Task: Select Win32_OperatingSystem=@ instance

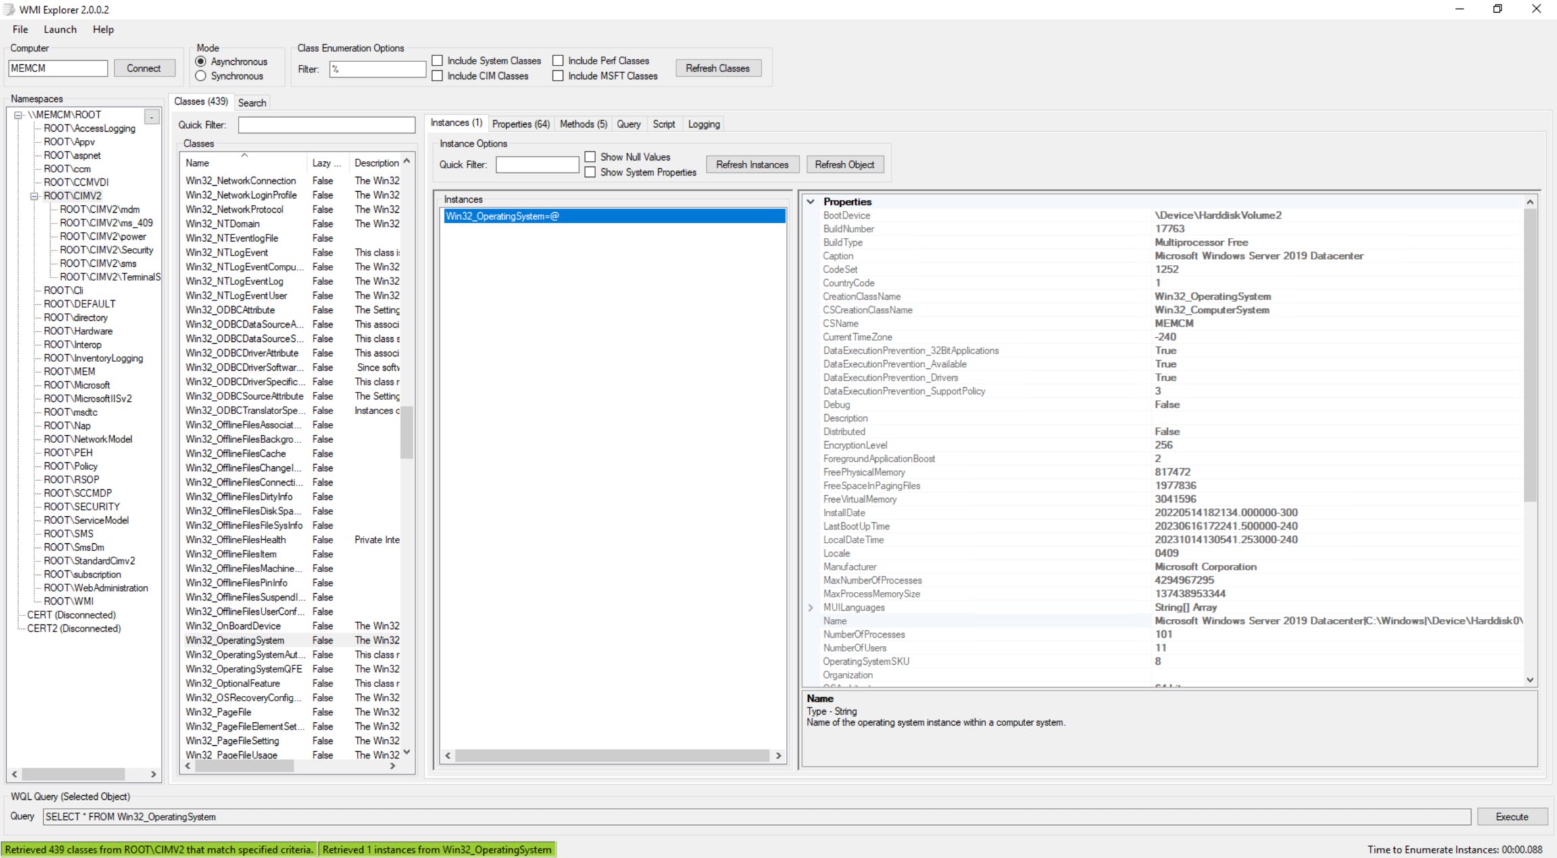Action: 614,216
